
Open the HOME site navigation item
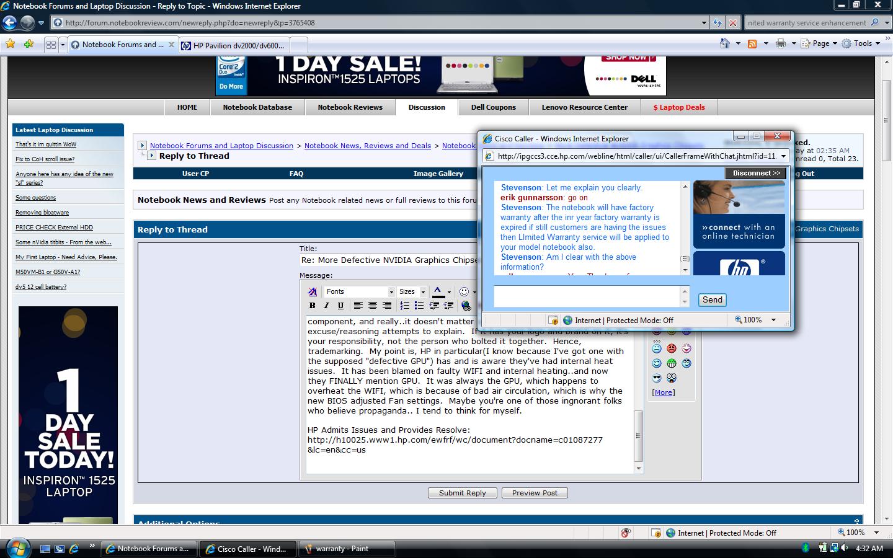click(x=187, y=107)
